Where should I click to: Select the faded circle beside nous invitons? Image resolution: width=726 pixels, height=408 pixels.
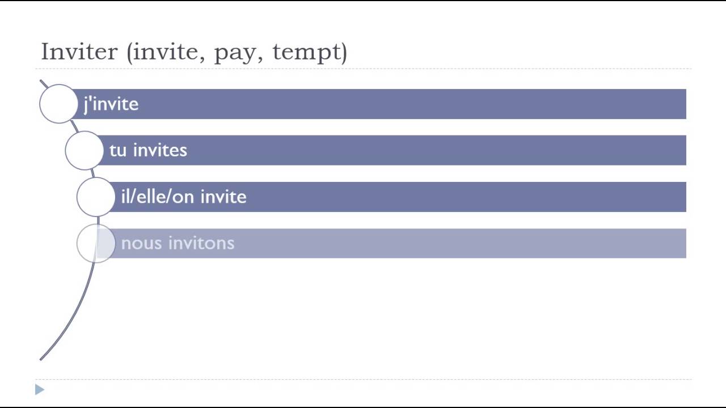coord(96,243)
